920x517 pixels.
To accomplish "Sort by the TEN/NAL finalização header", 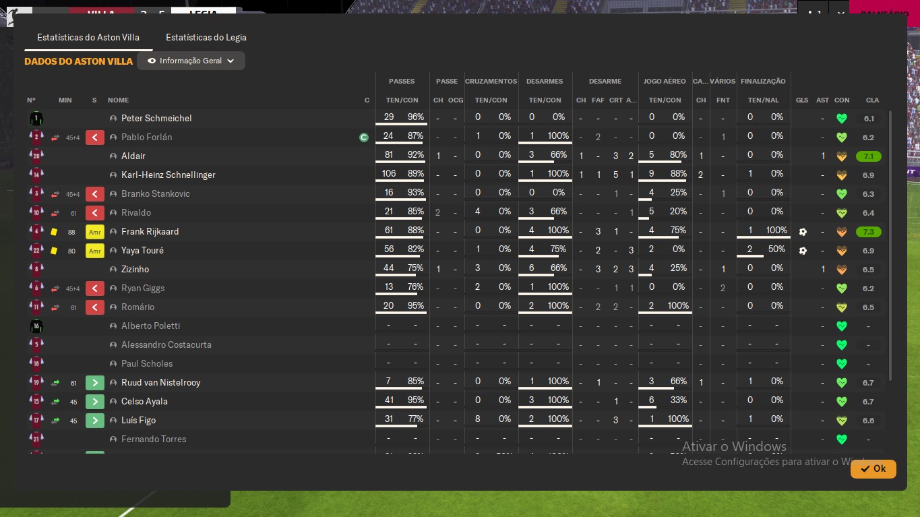I will pyautogui.click(x=763, y=100).
